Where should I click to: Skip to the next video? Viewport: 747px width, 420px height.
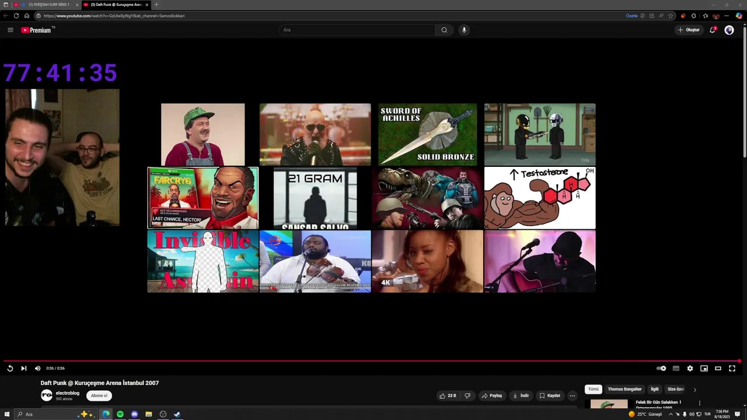click(x=23, y=368)
